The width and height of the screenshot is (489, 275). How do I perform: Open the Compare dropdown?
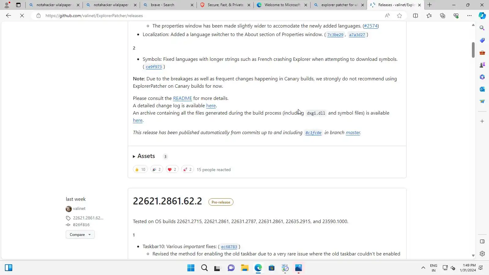coord(80,235)
